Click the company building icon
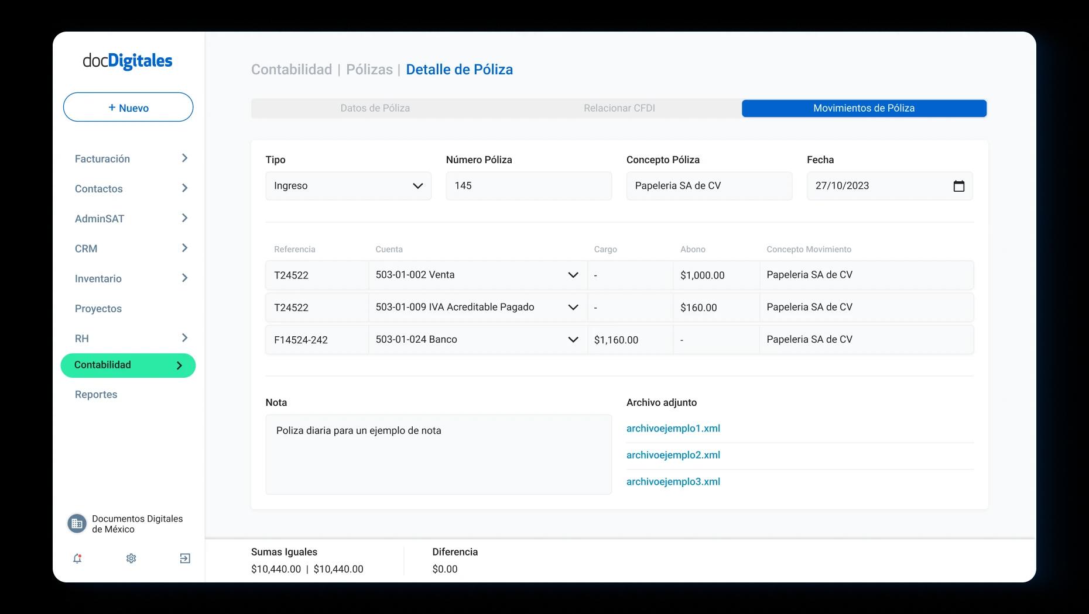 [x=77, y=524]
